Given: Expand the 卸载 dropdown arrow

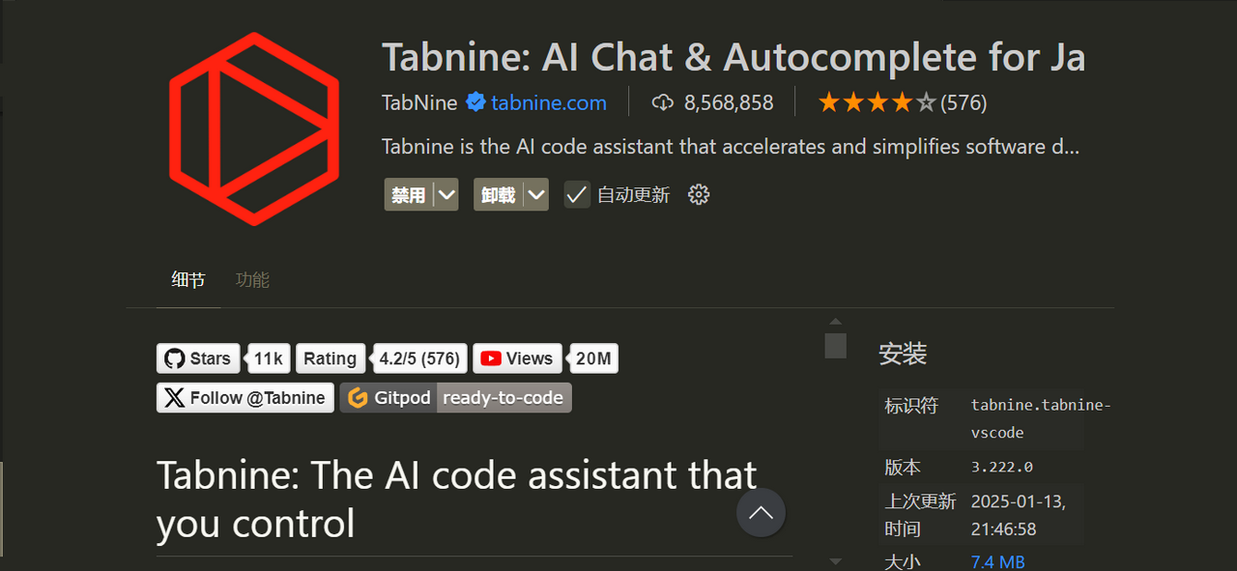Looking at the screenshot, I should click(536, 194).
